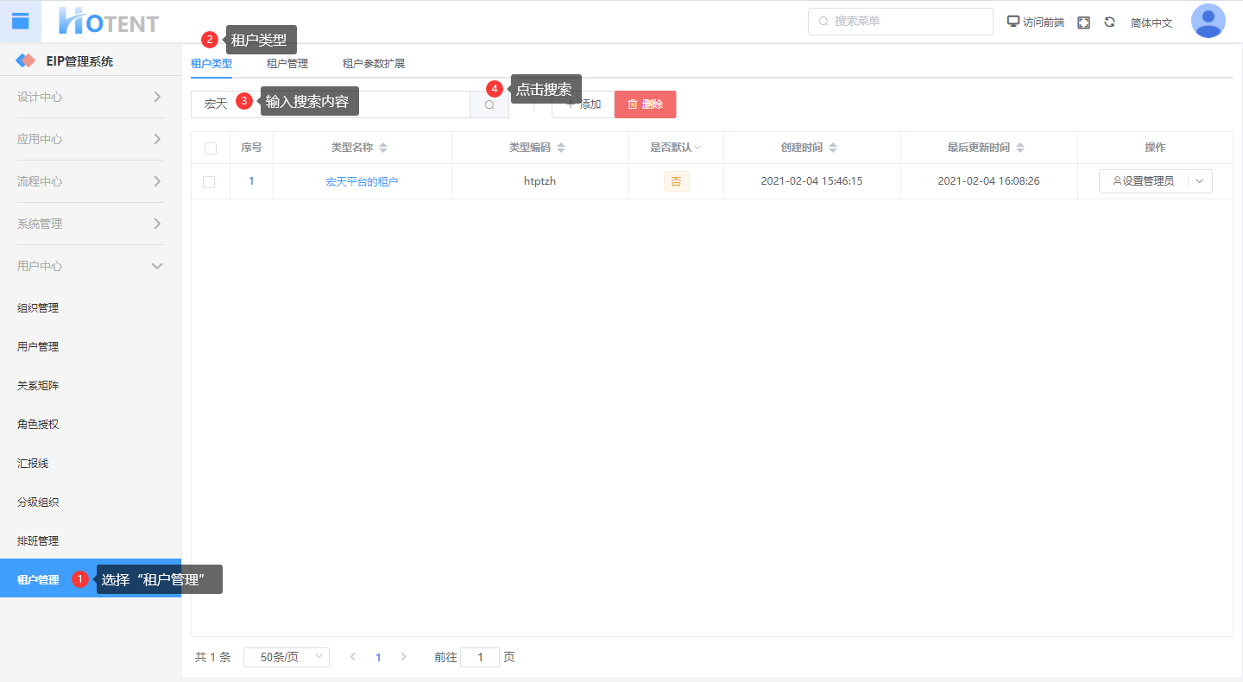Click the 设置管理员 button
Viewport: 1243px width, 682px height.
1144,181
